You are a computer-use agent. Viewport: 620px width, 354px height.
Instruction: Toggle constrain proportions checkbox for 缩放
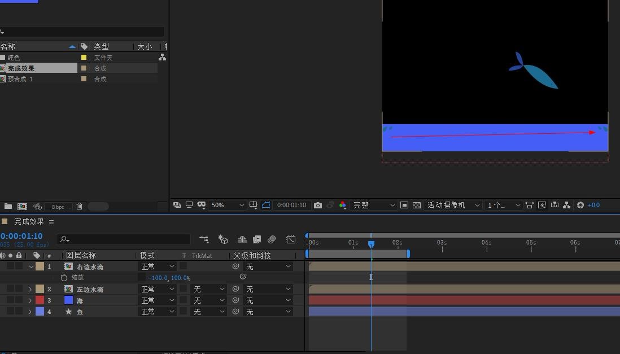pyautogui.click(x=142, y=277)
